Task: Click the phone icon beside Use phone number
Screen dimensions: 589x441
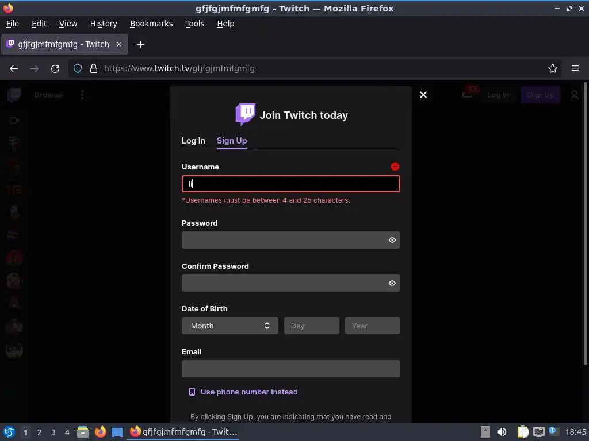Action: pos(192,392)
